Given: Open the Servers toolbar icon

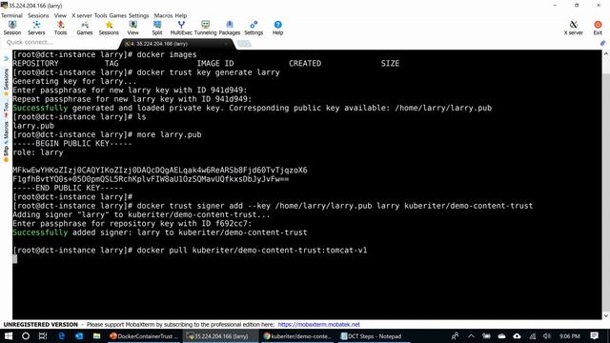Looking at the screenshot, I should pos(36,28).
